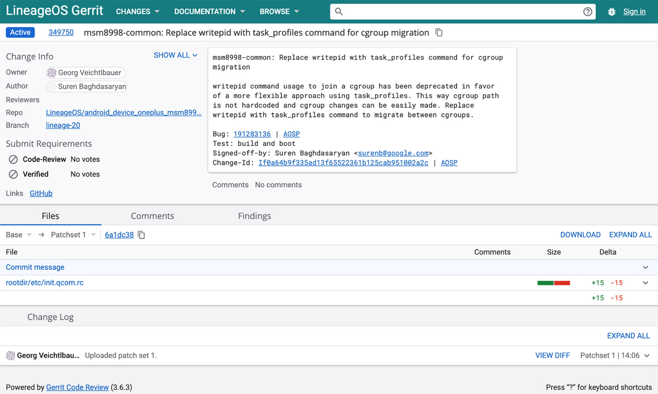The height and width of the screenshot is (394, 658).
Task: Copy the change title to clipboard
Action: pyautogui.click(x=438, y=32)
